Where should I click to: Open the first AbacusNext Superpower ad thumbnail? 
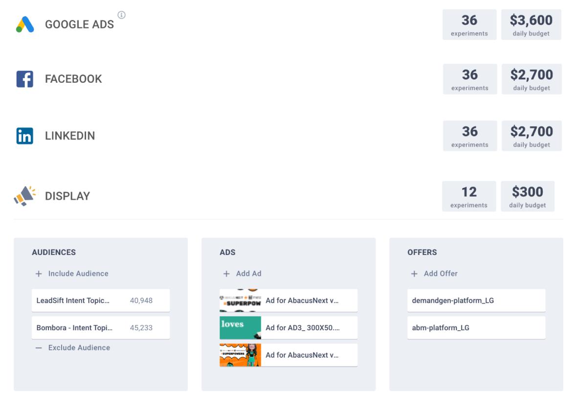(240, 300)
